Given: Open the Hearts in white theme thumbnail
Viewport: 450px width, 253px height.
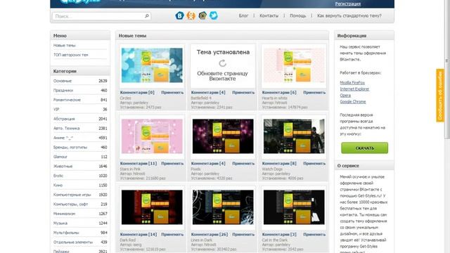Looking at the screenshot, I should 294,65.
